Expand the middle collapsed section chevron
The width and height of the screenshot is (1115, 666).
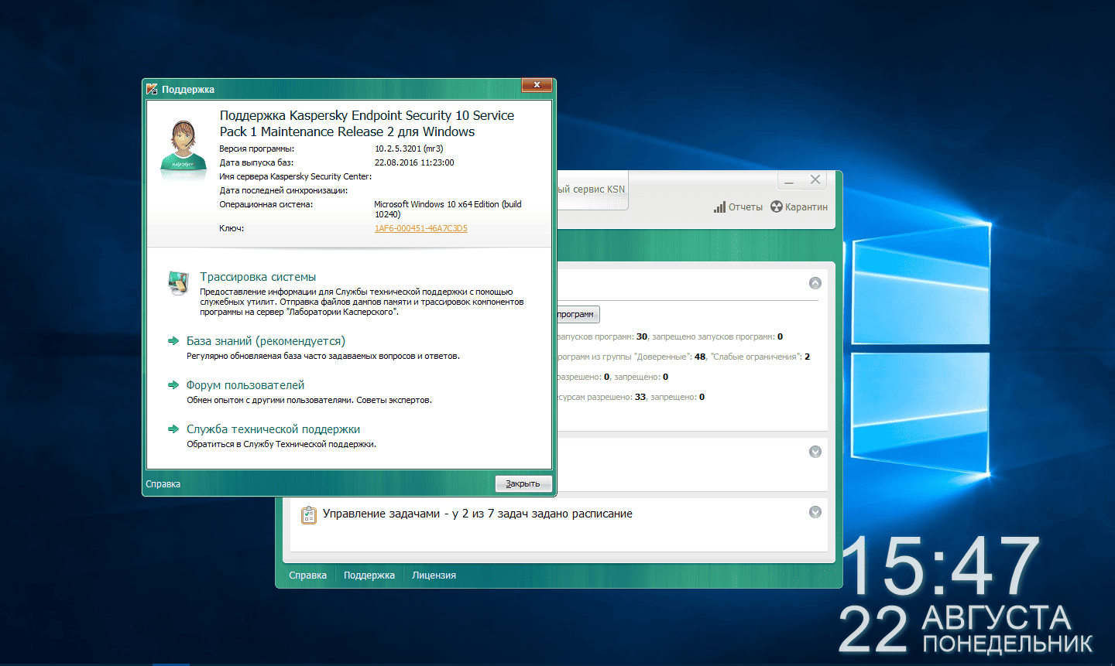coord(815,452)
